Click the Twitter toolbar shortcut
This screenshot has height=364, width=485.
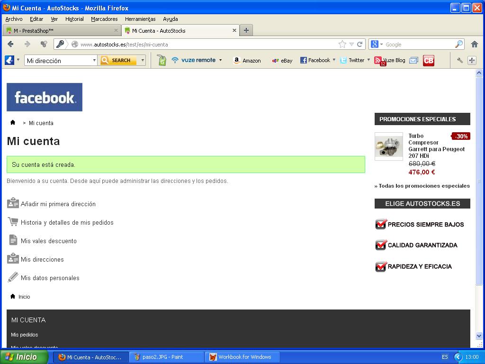pyautogui.click(x=352, y=60)
